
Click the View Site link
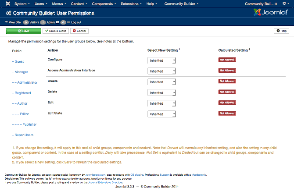click(13, 22)
